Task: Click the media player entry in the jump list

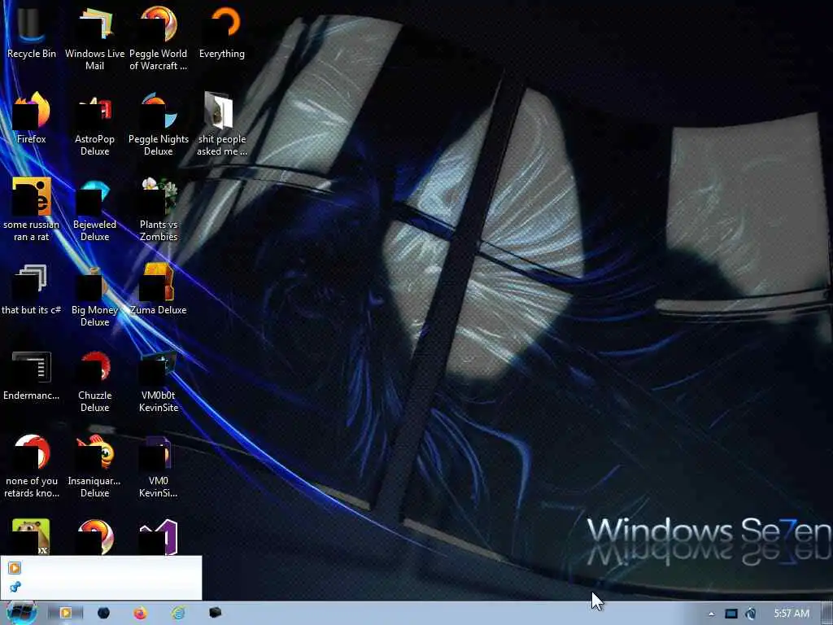Action: pyautogui.click(x=101, y=567)
